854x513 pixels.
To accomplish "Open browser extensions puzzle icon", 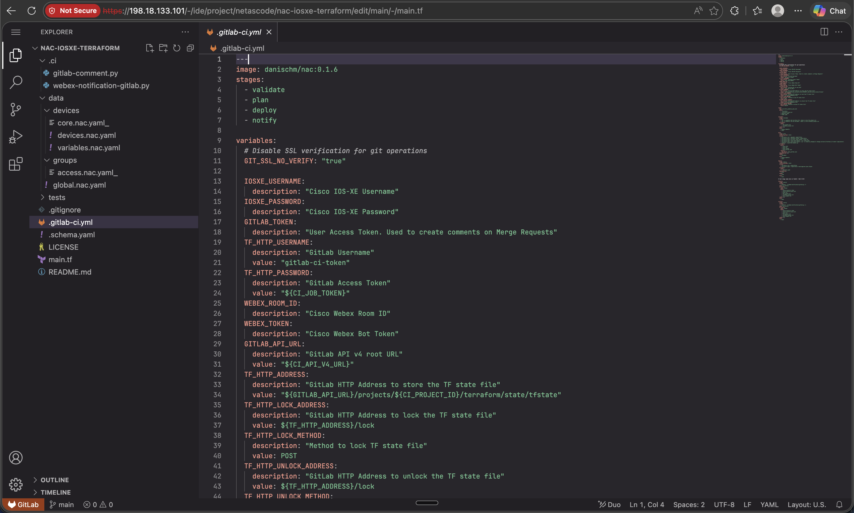I will [735, 11].
